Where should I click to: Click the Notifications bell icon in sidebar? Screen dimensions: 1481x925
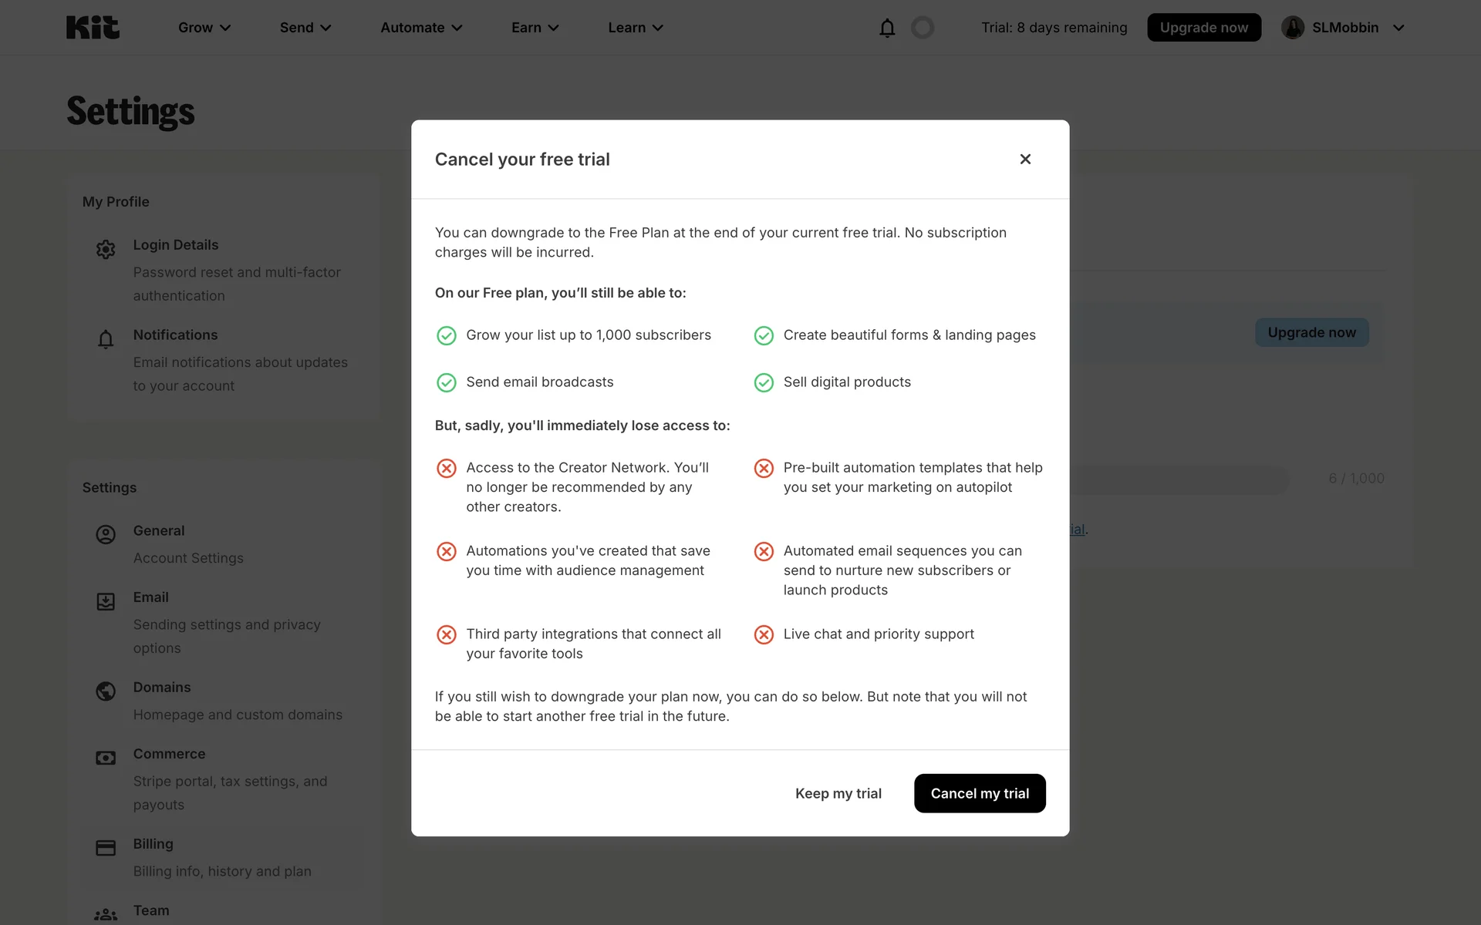coord(106,339)
